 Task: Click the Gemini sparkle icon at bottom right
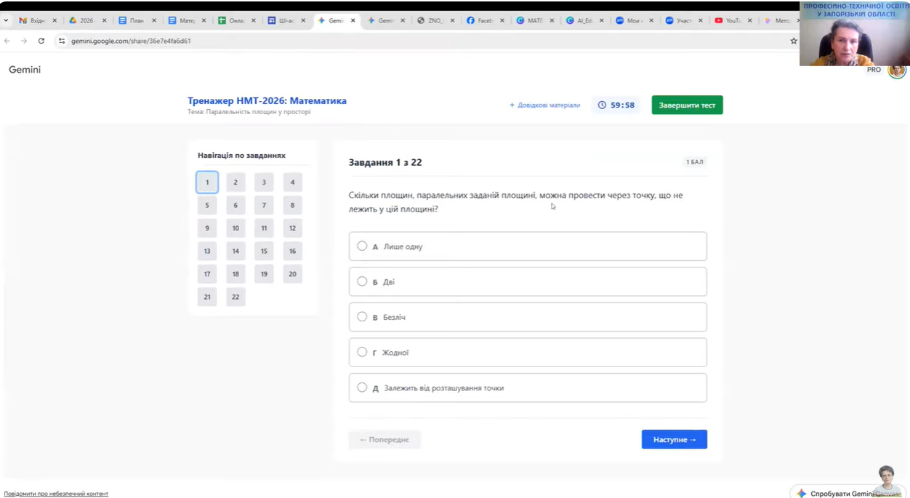tap(801, 493)
